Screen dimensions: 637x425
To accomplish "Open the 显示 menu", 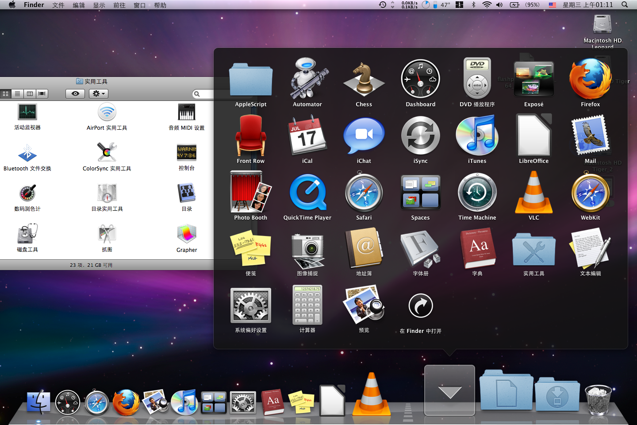I will point(99,5).
